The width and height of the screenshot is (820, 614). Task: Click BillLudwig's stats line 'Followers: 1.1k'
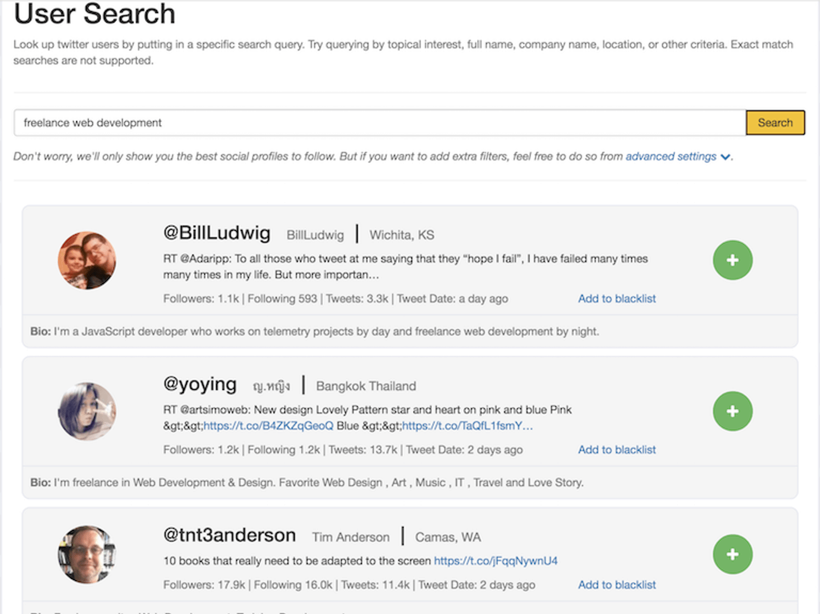pos(335,298)
